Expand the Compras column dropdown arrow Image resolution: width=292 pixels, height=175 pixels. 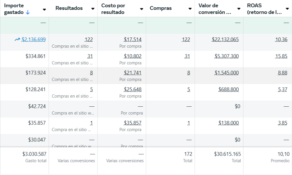tap(190, 9)
